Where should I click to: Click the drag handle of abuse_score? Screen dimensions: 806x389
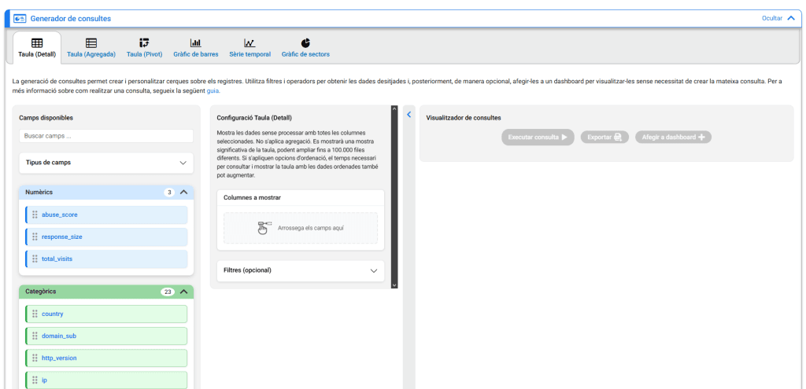click(x=35, y=215)
